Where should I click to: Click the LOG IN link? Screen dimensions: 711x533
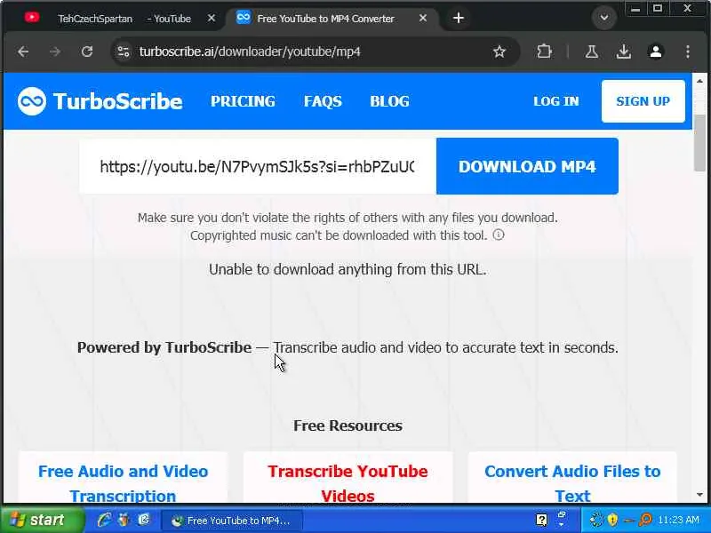[x=556, y=101]
